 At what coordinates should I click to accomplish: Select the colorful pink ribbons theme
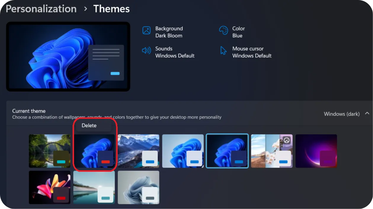[x=49, y=187]
